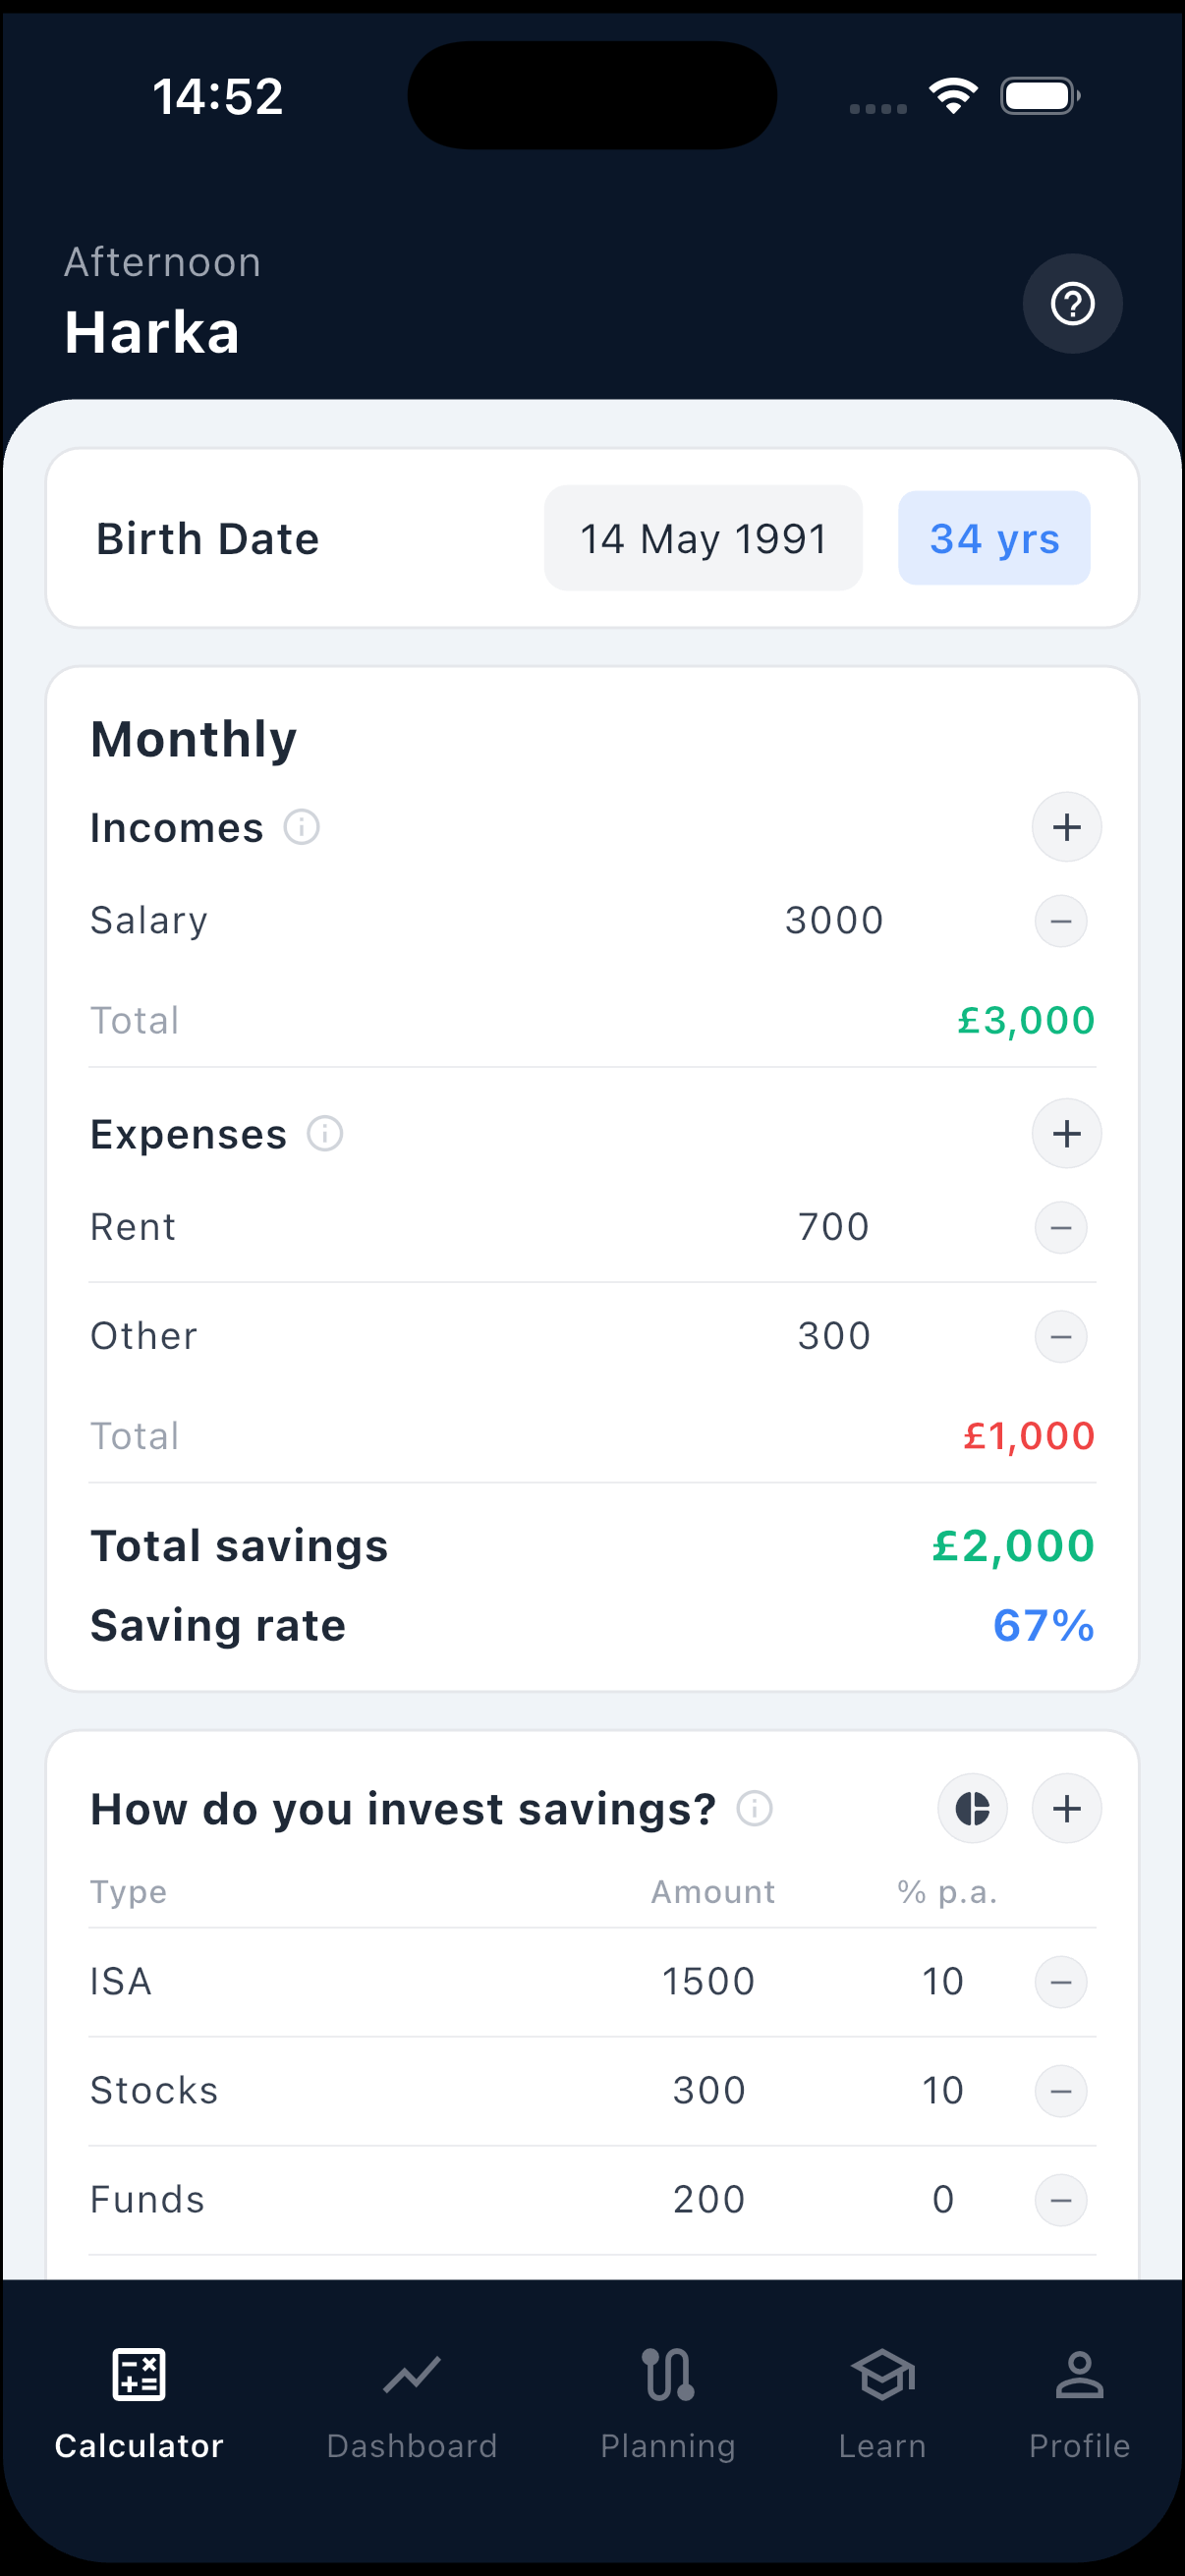
Task: Add a new expense entry
Action: (x=1066, y=1134)
